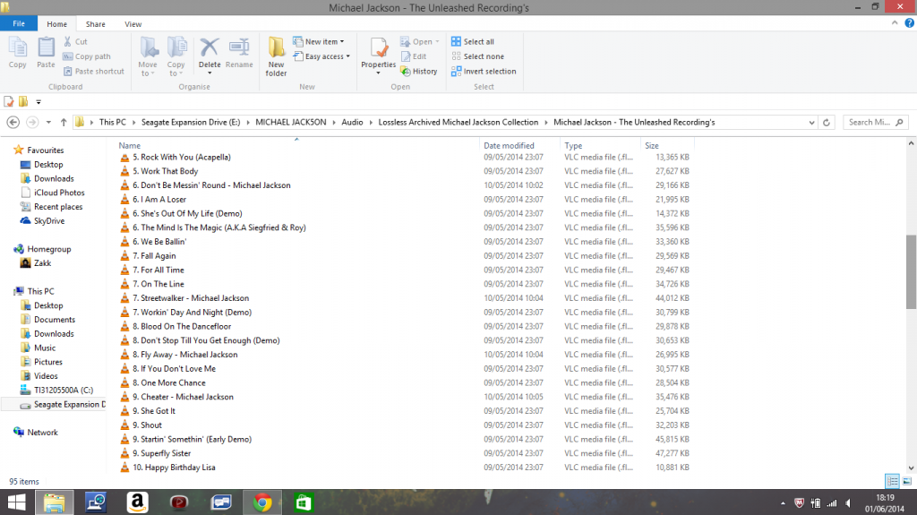Click Invert selection in Select group
Image resolution: width=917 pixels, height=515 pixels.
484,72
